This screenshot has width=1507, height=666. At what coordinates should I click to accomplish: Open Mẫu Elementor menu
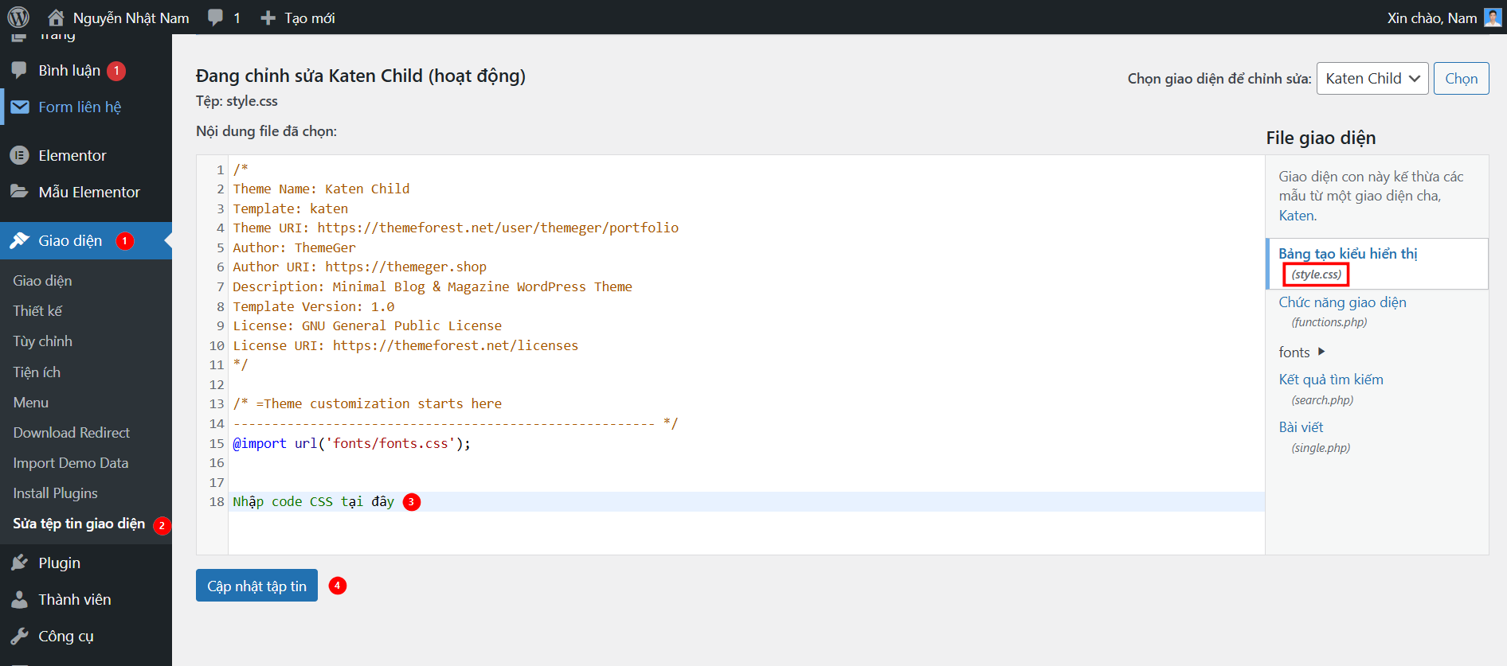[86, 192]
